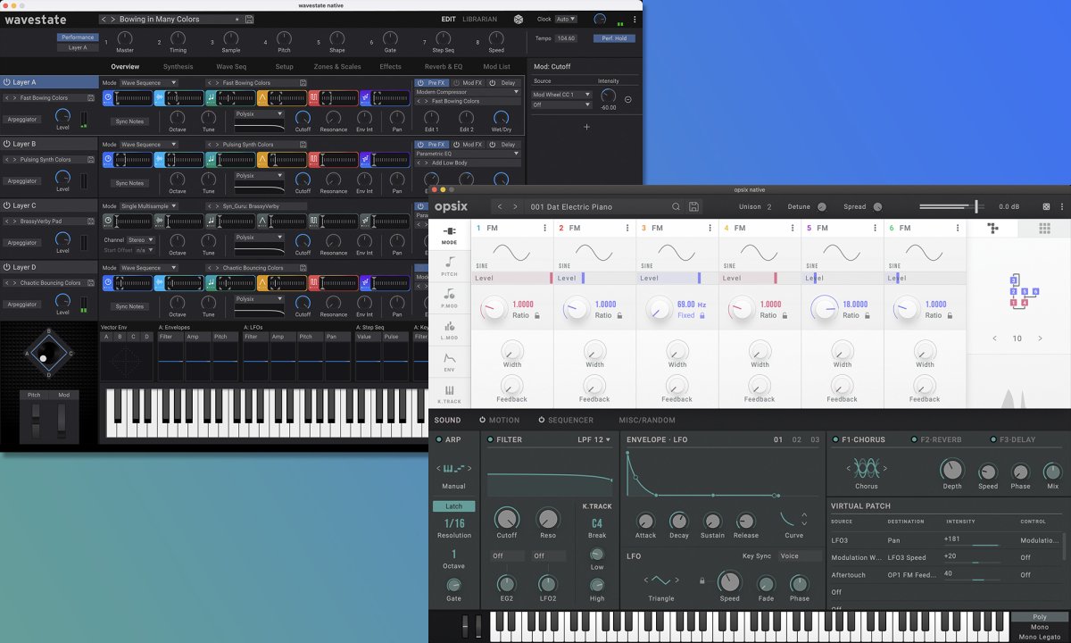The height and width of the screenshot is (643, 1071).
Task: Open the wavestate Clock Auto dropdown
Action: pos(566,19)
